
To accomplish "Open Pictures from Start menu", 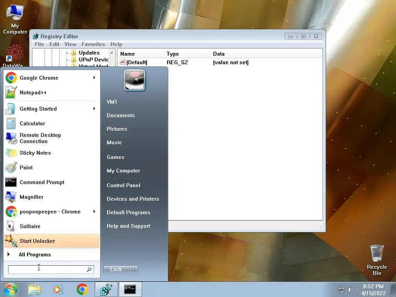I will tap(117, 129).
